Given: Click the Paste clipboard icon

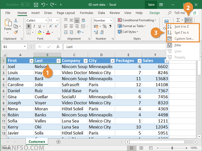Looking at the screenshot, I should [x=8, y=23].
